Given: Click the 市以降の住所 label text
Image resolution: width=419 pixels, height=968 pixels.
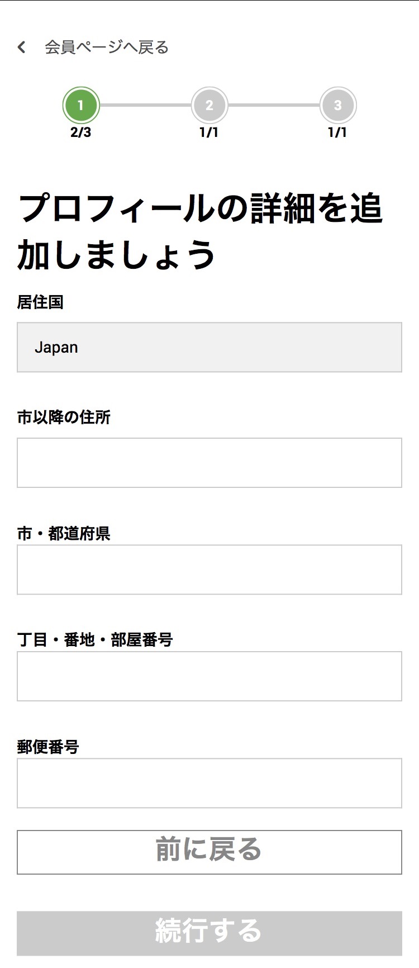Looking at the screenshot, I should 64,417.
